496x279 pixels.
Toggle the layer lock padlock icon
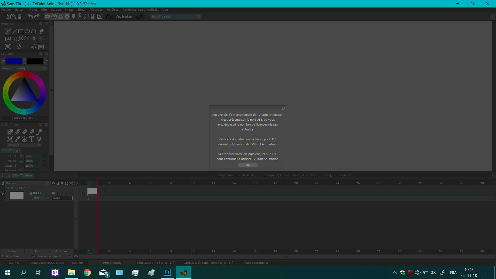pyautogui.click(x=58, y=183)
